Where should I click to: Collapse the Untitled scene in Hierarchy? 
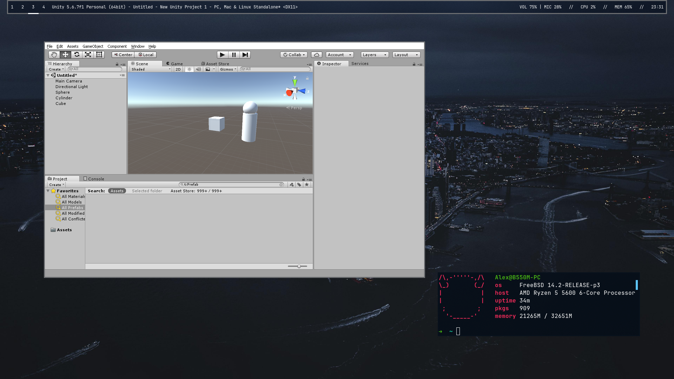point(48,75)
